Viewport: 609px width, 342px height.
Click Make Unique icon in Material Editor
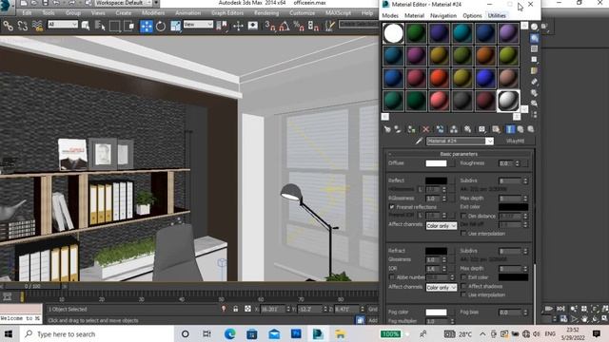click(454, 129)
